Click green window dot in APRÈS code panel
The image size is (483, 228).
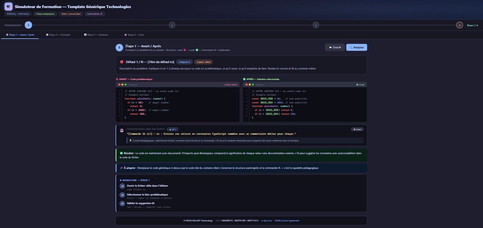[253, 85]
